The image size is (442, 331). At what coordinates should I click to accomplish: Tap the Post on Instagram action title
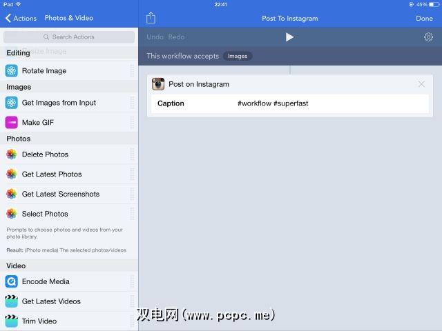[x=199, y=84]
